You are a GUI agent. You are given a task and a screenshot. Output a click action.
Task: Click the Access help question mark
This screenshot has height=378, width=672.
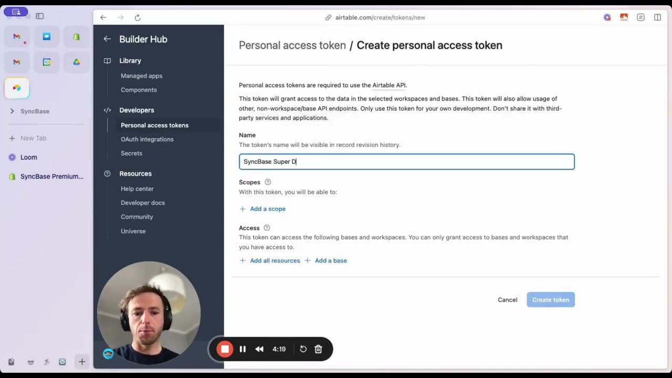[x=267, y=228]
